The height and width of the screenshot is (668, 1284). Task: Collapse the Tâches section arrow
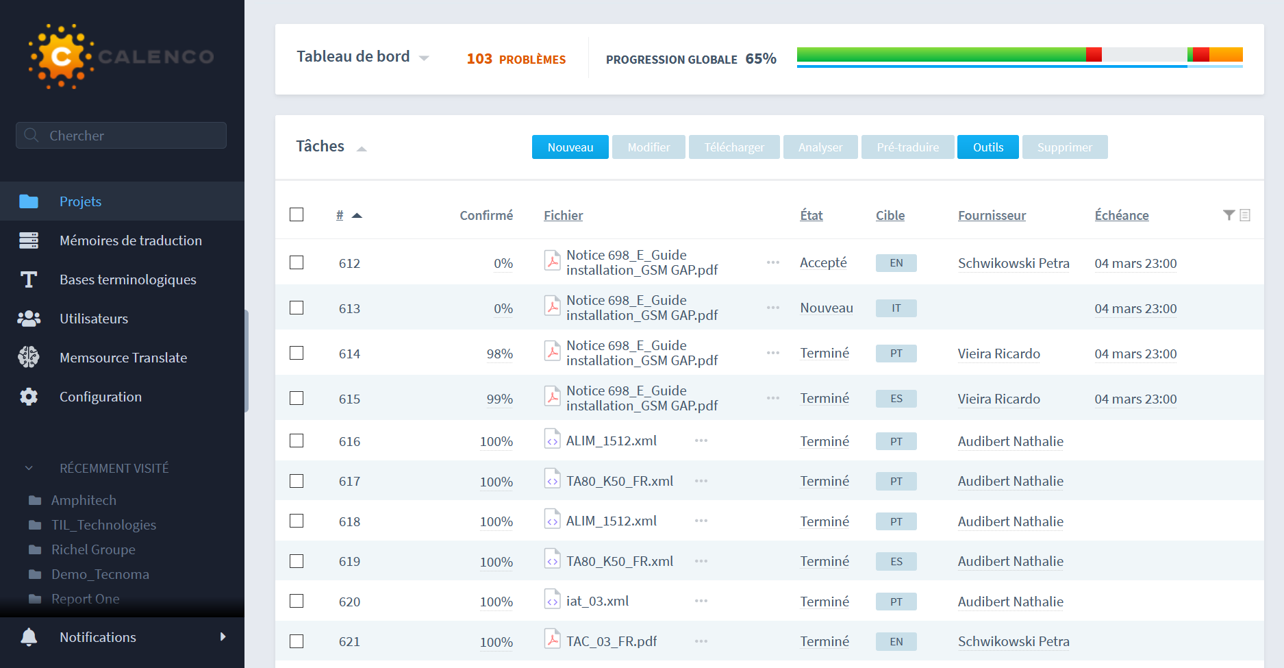[x=362, y=149]
